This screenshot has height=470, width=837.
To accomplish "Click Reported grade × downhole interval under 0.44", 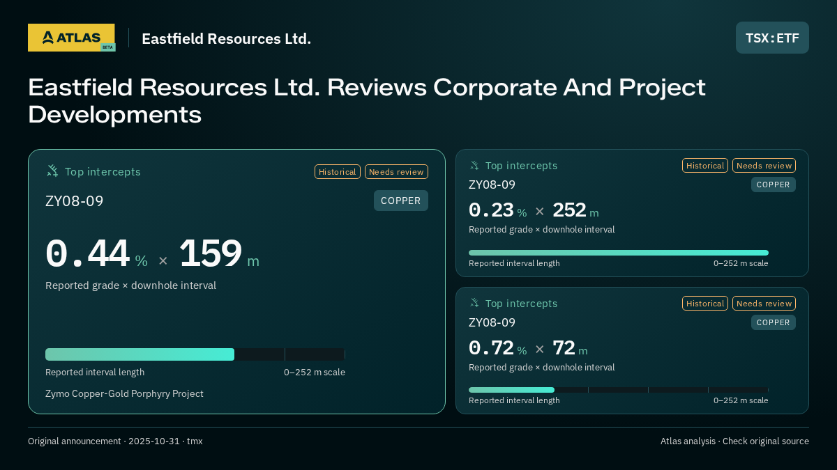I will (130, 285).
